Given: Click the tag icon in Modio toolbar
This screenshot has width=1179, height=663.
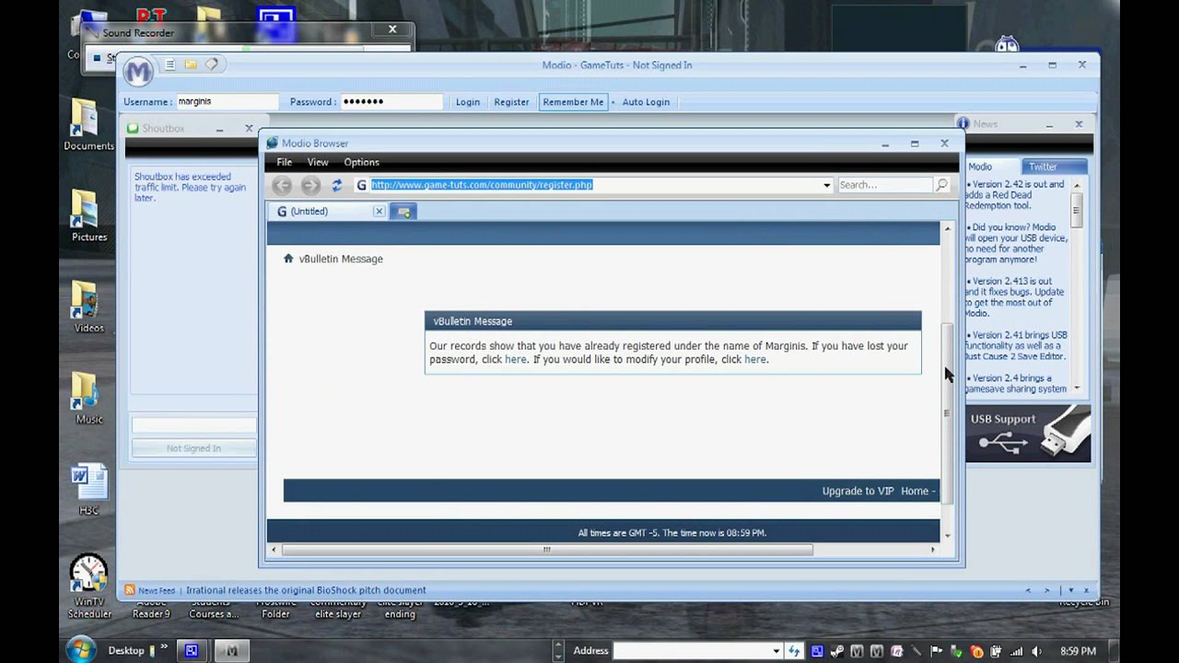Looking at the screenshot, I should (x=212, y=64).
